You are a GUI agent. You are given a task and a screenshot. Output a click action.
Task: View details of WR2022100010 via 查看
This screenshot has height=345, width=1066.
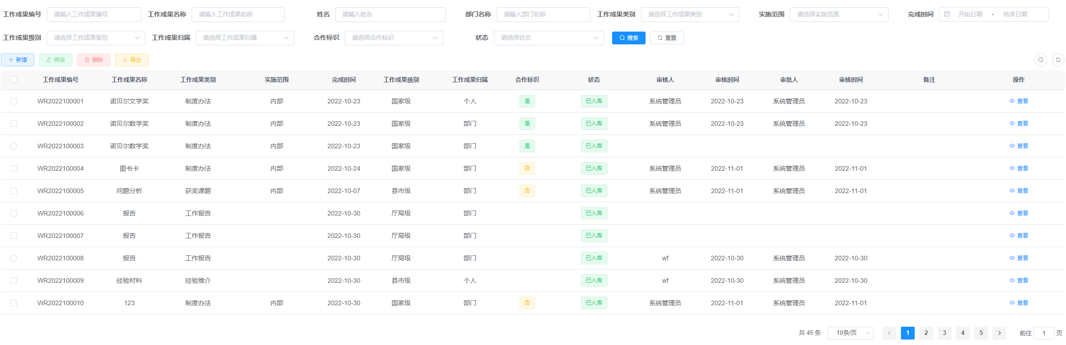1018,303
